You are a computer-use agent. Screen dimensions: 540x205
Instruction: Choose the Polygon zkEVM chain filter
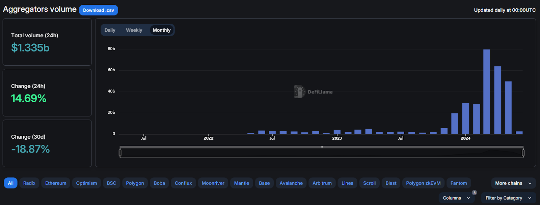[423, 183]
